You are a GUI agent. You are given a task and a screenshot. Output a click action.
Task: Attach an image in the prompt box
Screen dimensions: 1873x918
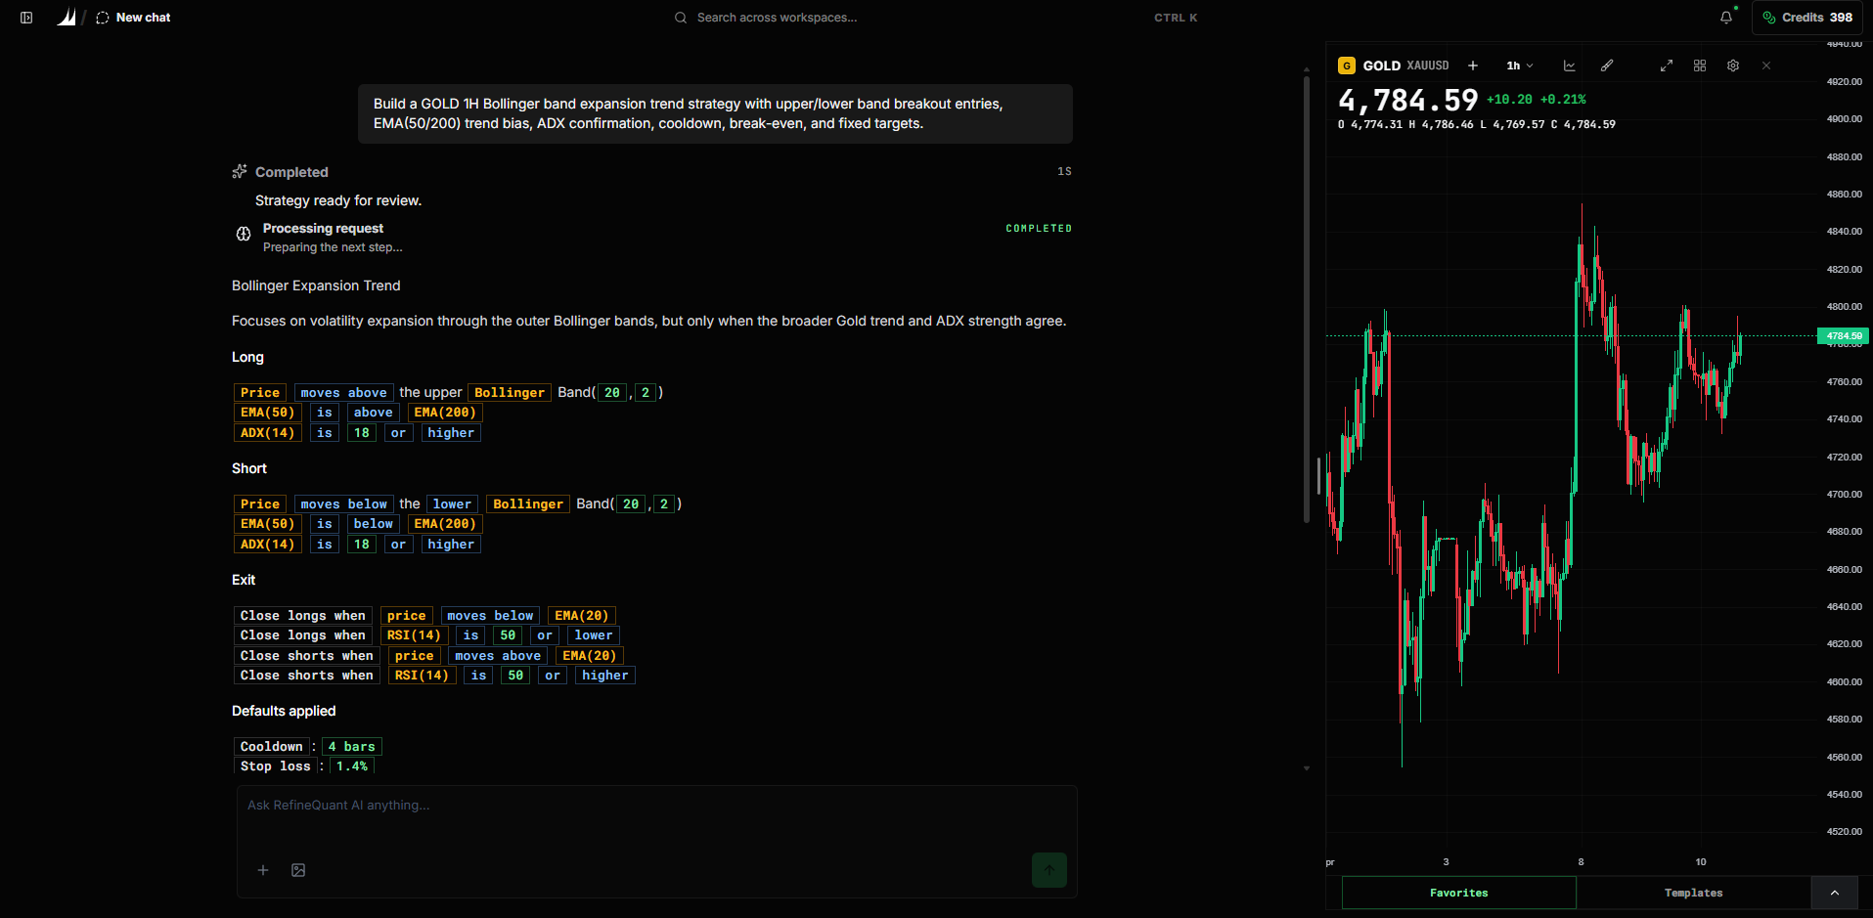coord(298,870)
